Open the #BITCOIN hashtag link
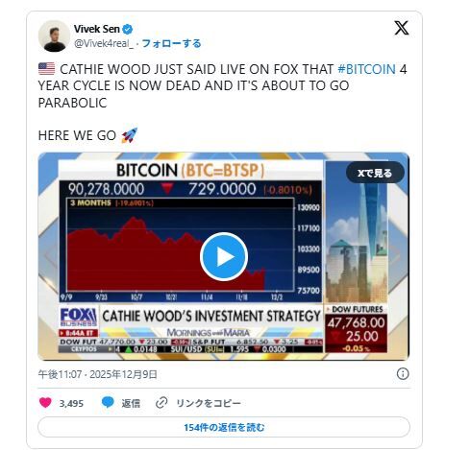Viewport: 470px width, 450px height. [x=367, y=69]
